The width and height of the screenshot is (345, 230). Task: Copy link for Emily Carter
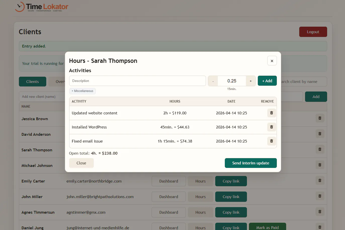click(231, 181)
